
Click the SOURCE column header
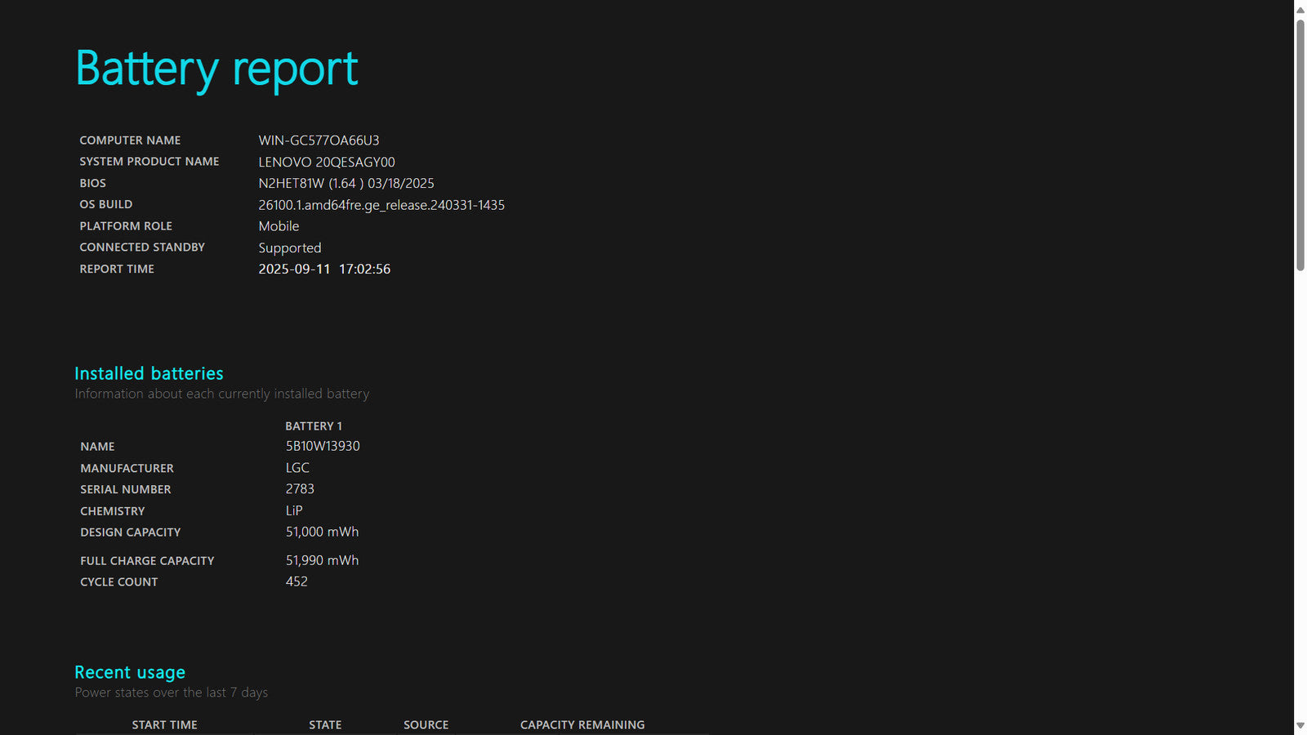point(426,725)
